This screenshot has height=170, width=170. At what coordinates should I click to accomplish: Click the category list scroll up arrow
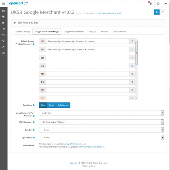tap(137, 40)
